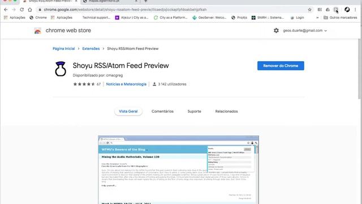Screen dimensions: 362x204
Task: Bookmark this page with the star icon
Action: tap(309, 10)
